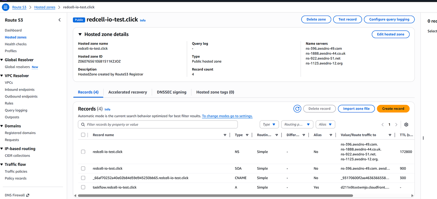This screenshot has height=199, width=437.
Task: Open Outbound endpoints in sidebar
Action: [x=21, y=97]
